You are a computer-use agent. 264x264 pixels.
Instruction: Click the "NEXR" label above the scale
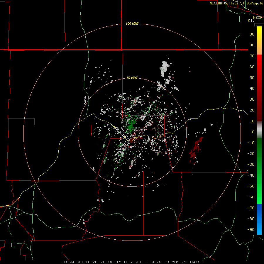pos(258,18)
